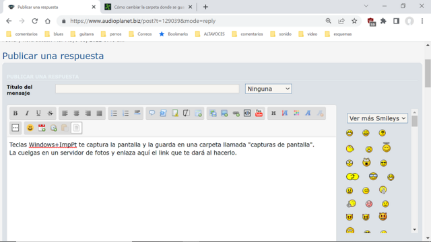Image resolution: width=431 pixels, height=242 pixels.
Task: Justify the text
Action: click(99, 113)
